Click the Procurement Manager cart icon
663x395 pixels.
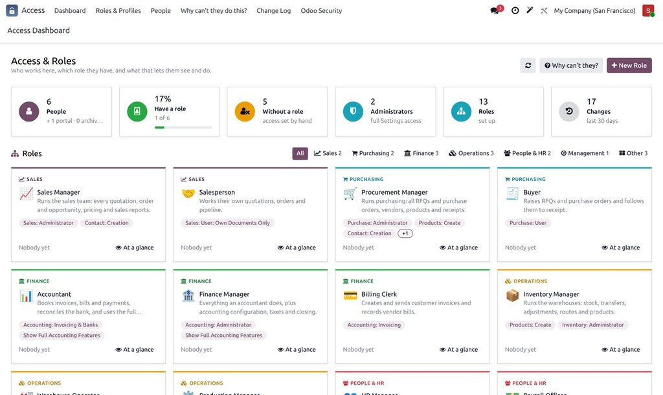point(350,194)
